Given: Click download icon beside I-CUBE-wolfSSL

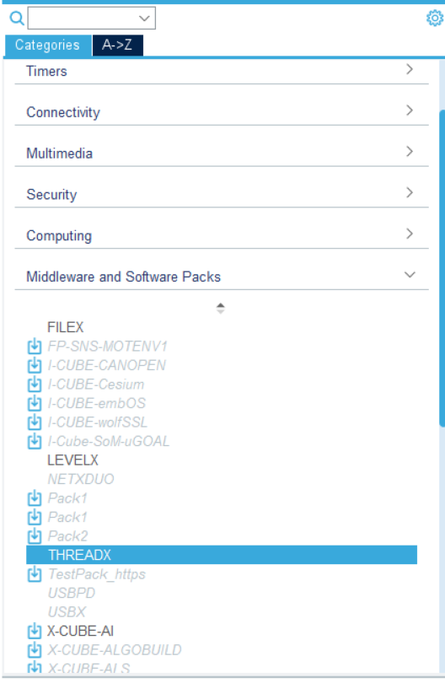Looking at the screenshot, I should [x=35, y=422].
